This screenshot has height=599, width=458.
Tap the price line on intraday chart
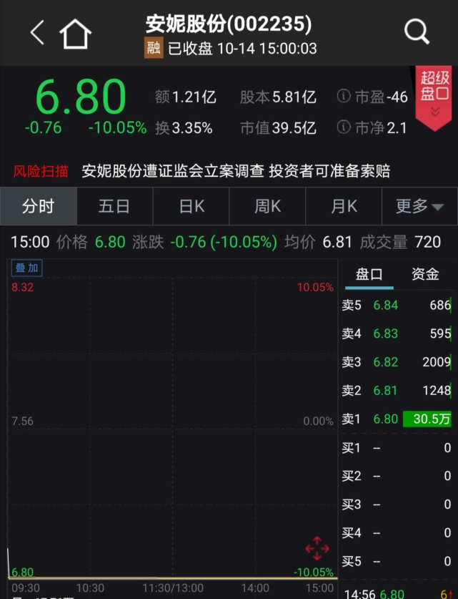coord(172,578)
